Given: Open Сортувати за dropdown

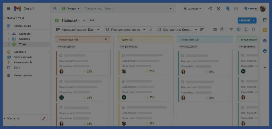Looking at the screenshot, I should click(178, 30).
